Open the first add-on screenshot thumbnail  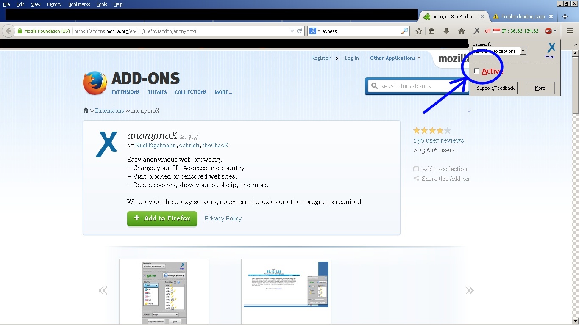coord(164,291)
